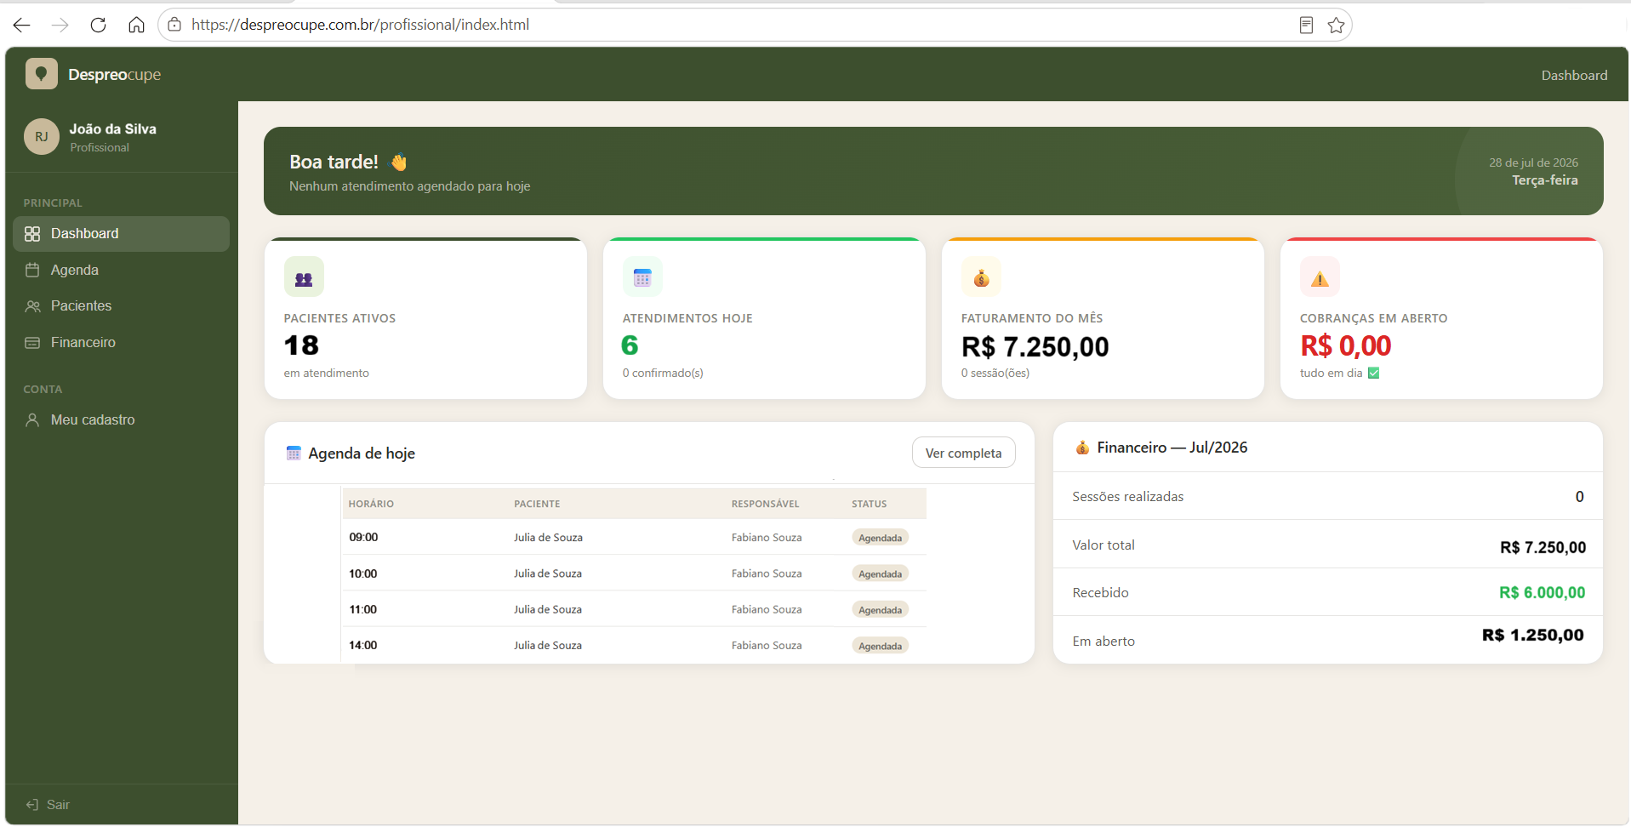Bookmark page with the star icon
The height and width of the screenshot is (827, 1631).
pos(1336,25)
